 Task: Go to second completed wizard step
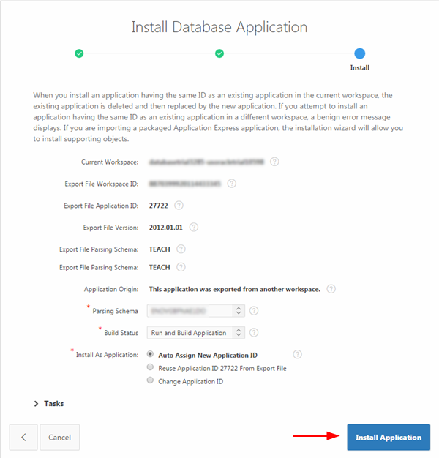pos(219,53)
